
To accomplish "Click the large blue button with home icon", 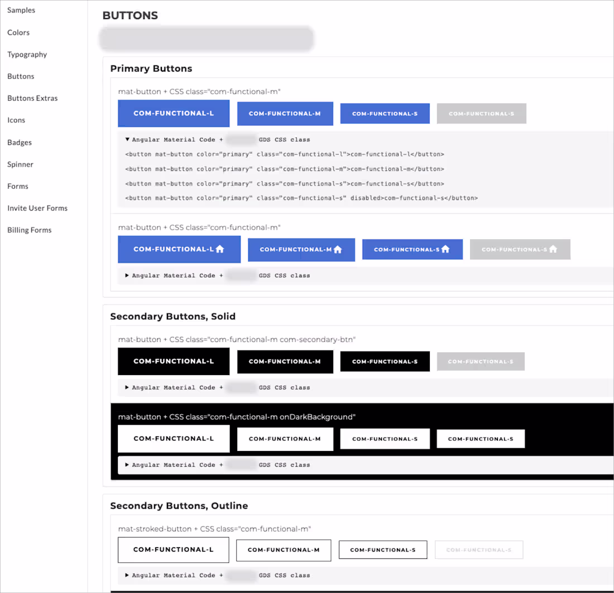I will pos(179,249).
